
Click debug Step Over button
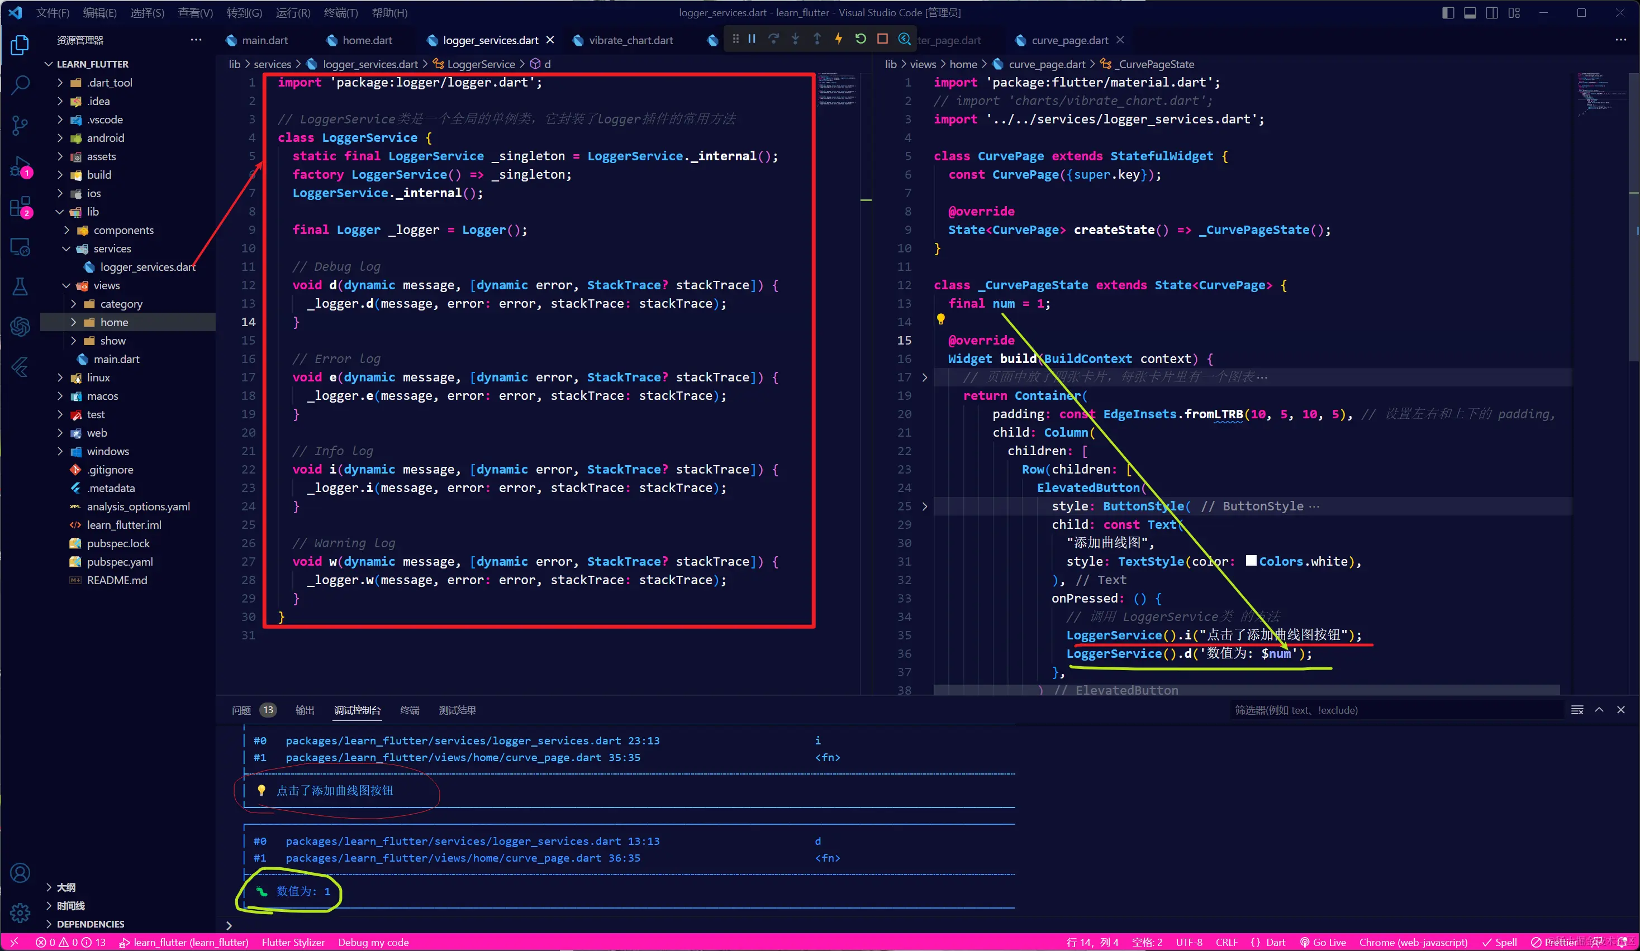(773, 39)
